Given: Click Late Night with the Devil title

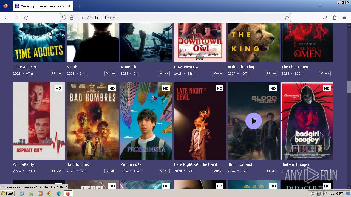Looking at the screenshot, I should pos(196,164).
